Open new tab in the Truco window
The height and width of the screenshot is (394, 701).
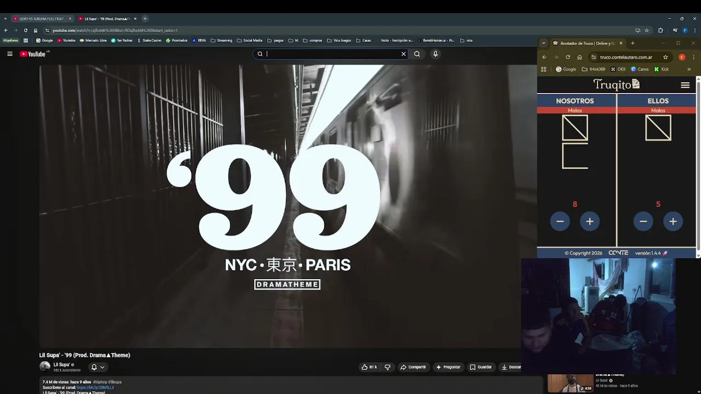pyautogui.click(x=633, y=43)
